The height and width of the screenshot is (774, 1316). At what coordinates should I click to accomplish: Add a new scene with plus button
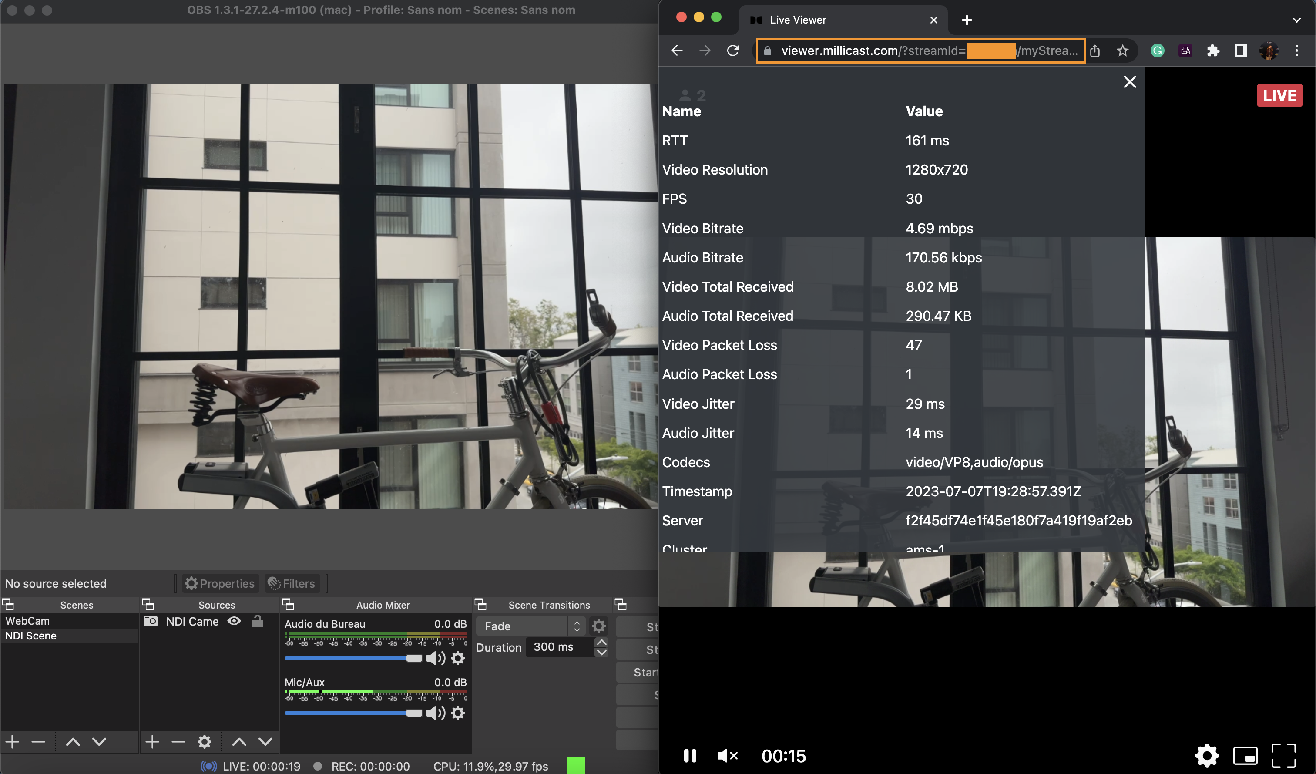[13, 742]
